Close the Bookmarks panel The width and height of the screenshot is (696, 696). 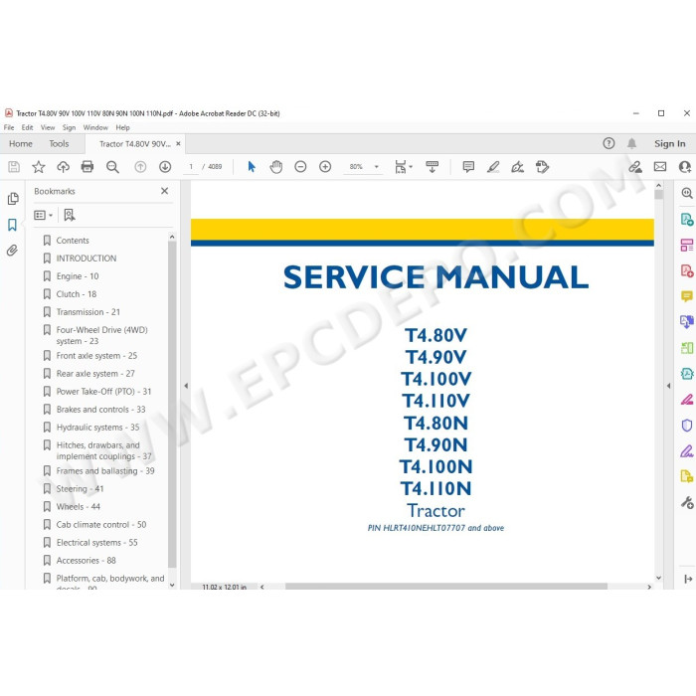pyautogui.click(x=164, y=191)
